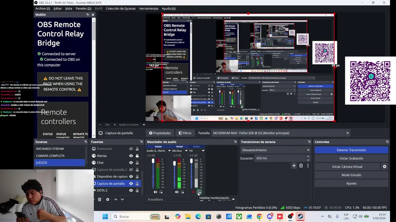Hide the Dispositivo de captura source

(x=131, y=177)
